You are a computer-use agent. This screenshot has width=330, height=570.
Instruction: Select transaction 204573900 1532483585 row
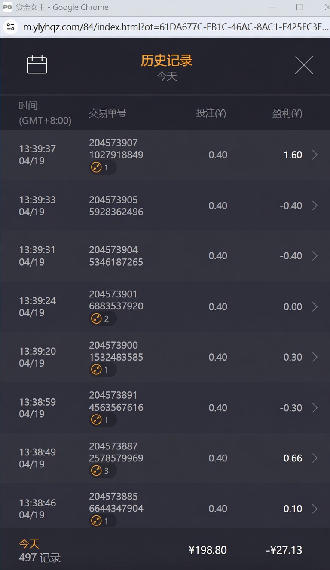click(x=165, y=357)
